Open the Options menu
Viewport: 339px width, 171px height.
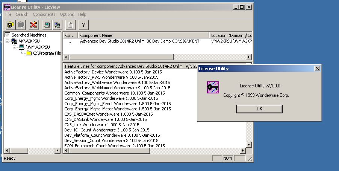(x=67, y=14)
